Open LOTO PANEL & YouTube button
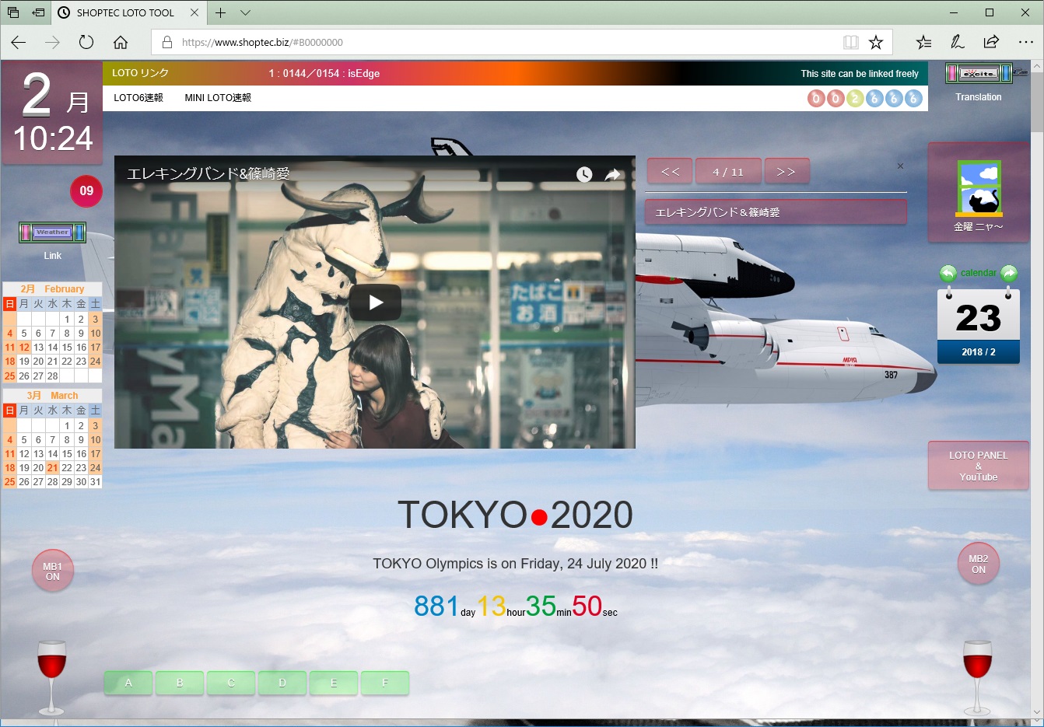The width and height of the screenshot is (1044, 727). (979, 466)
